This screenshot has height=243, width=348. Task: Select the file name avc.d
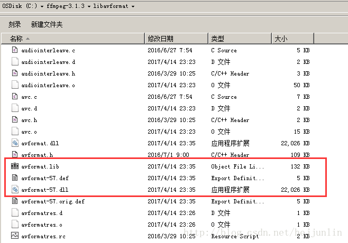[29, 108]
